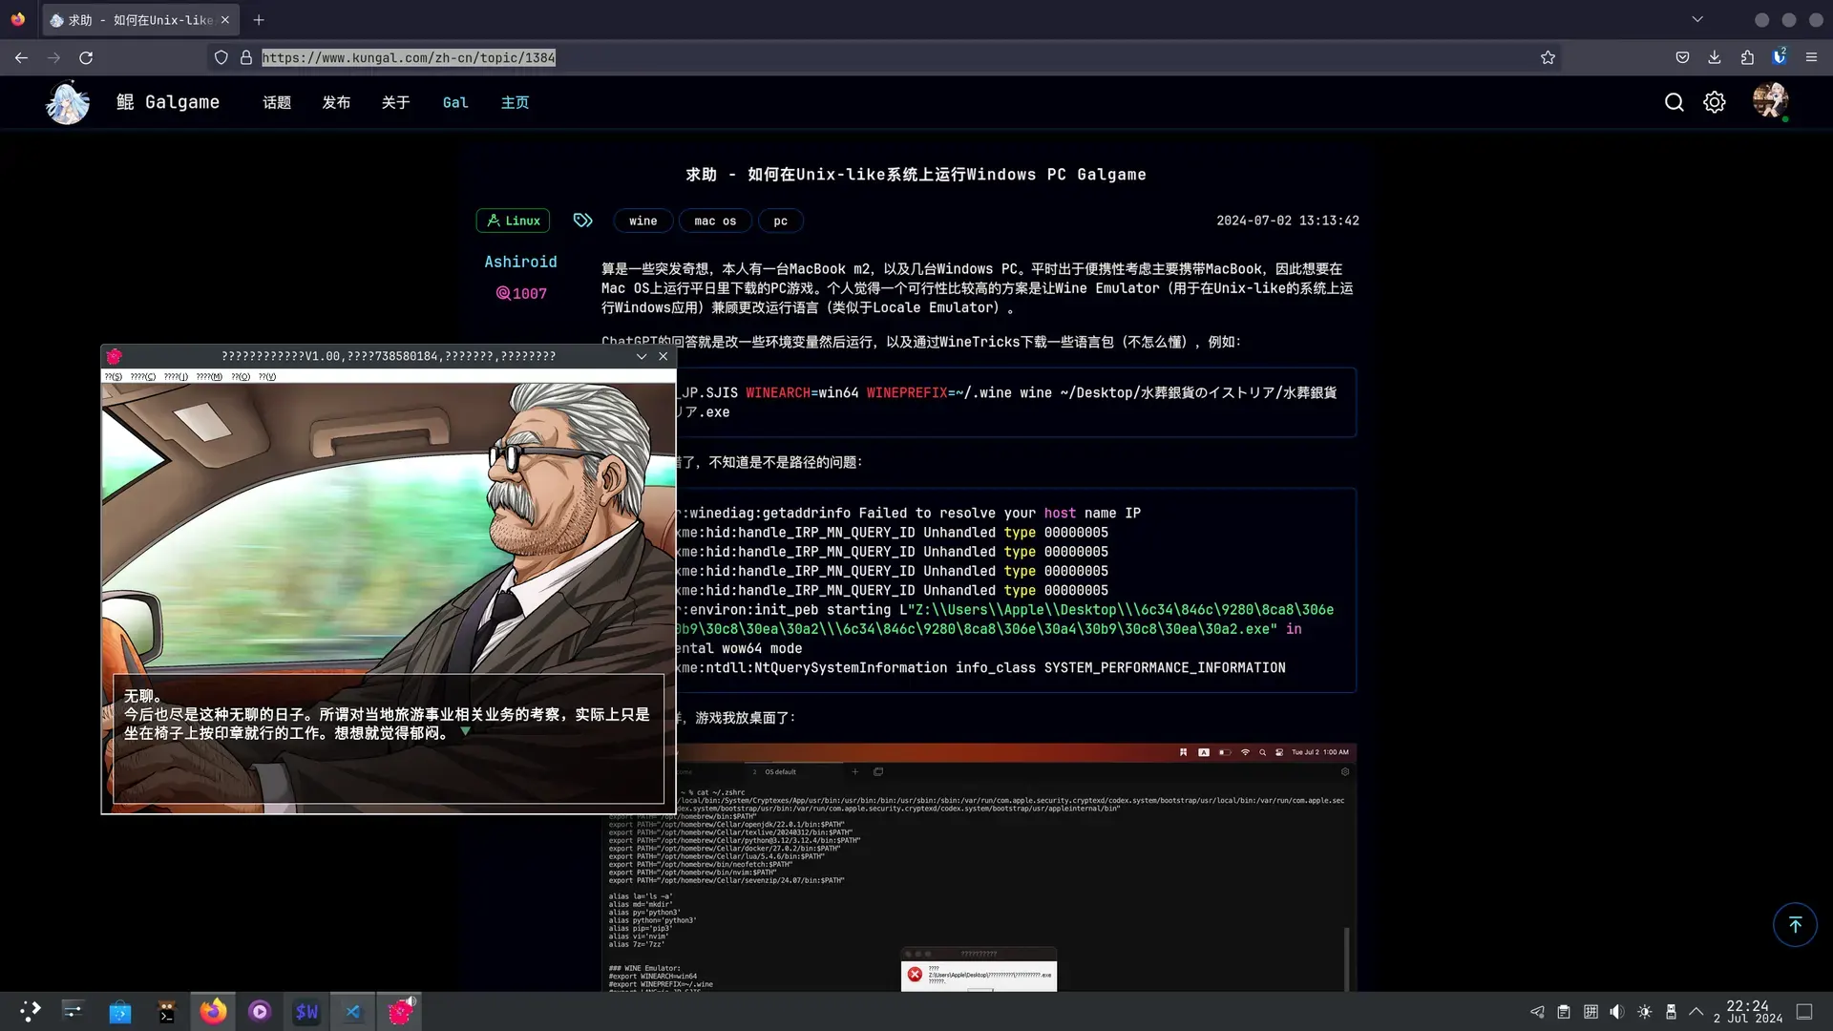Click the wine tag pill
The image size is (1833, 1031).
(643, 221)
